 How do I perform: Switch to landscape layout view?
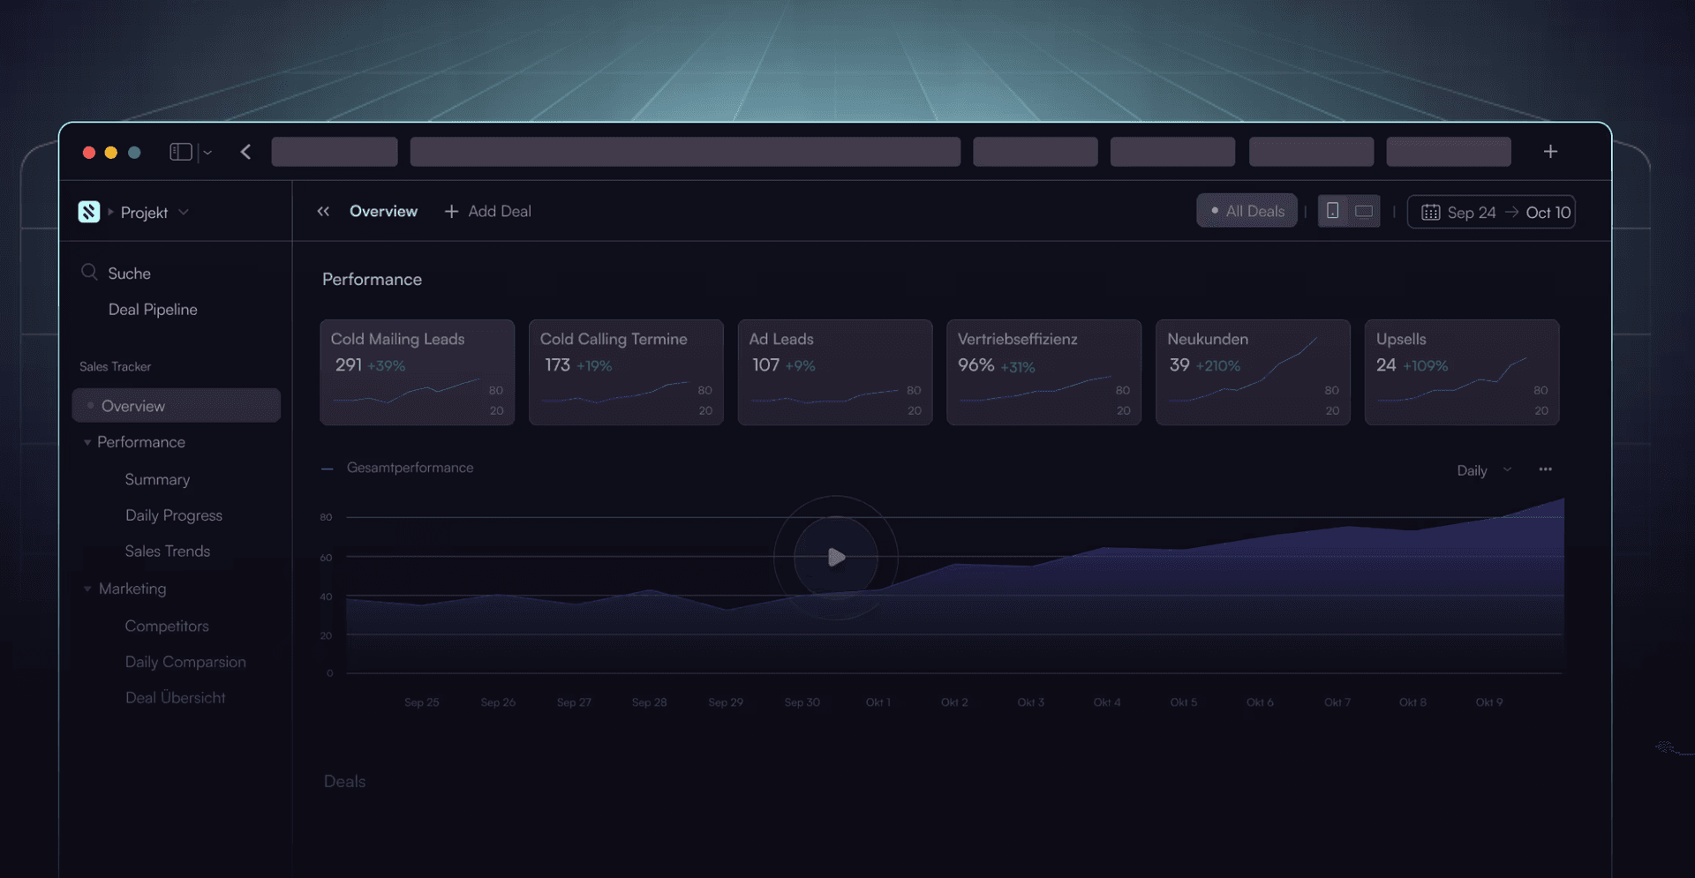click(1364, 211)
